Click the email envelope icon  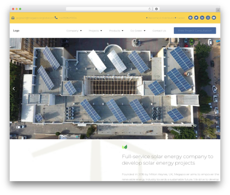(x=13, y=18)
